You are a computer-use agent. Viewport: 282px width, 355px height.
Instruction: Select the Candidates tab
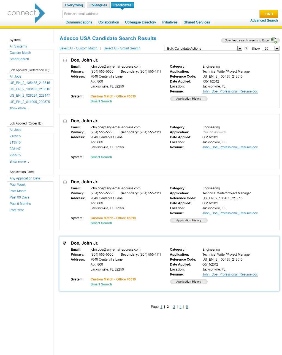pos(122,5)
